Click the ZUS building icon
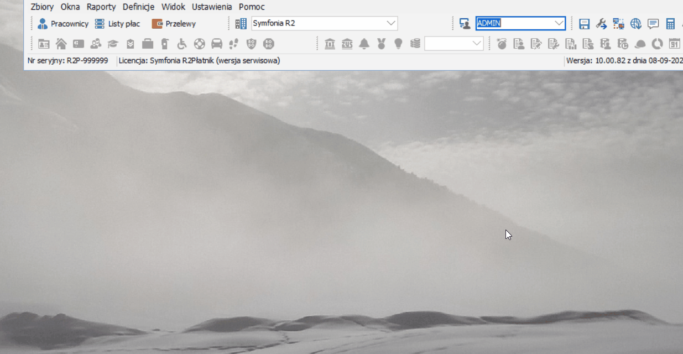The image size is (683, 354). tap(347, 44)
